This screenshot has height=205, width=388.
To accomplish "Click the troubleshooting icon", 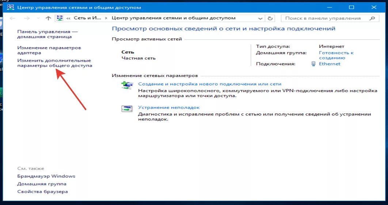I will click(x=127, y=109).
